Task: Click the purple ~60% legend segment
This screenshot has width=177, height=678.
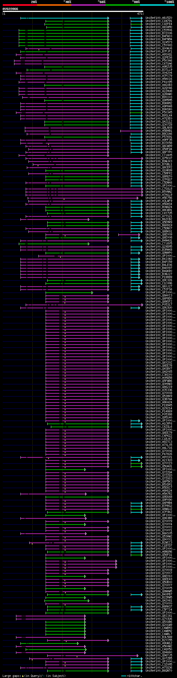Action: point(88,5)
